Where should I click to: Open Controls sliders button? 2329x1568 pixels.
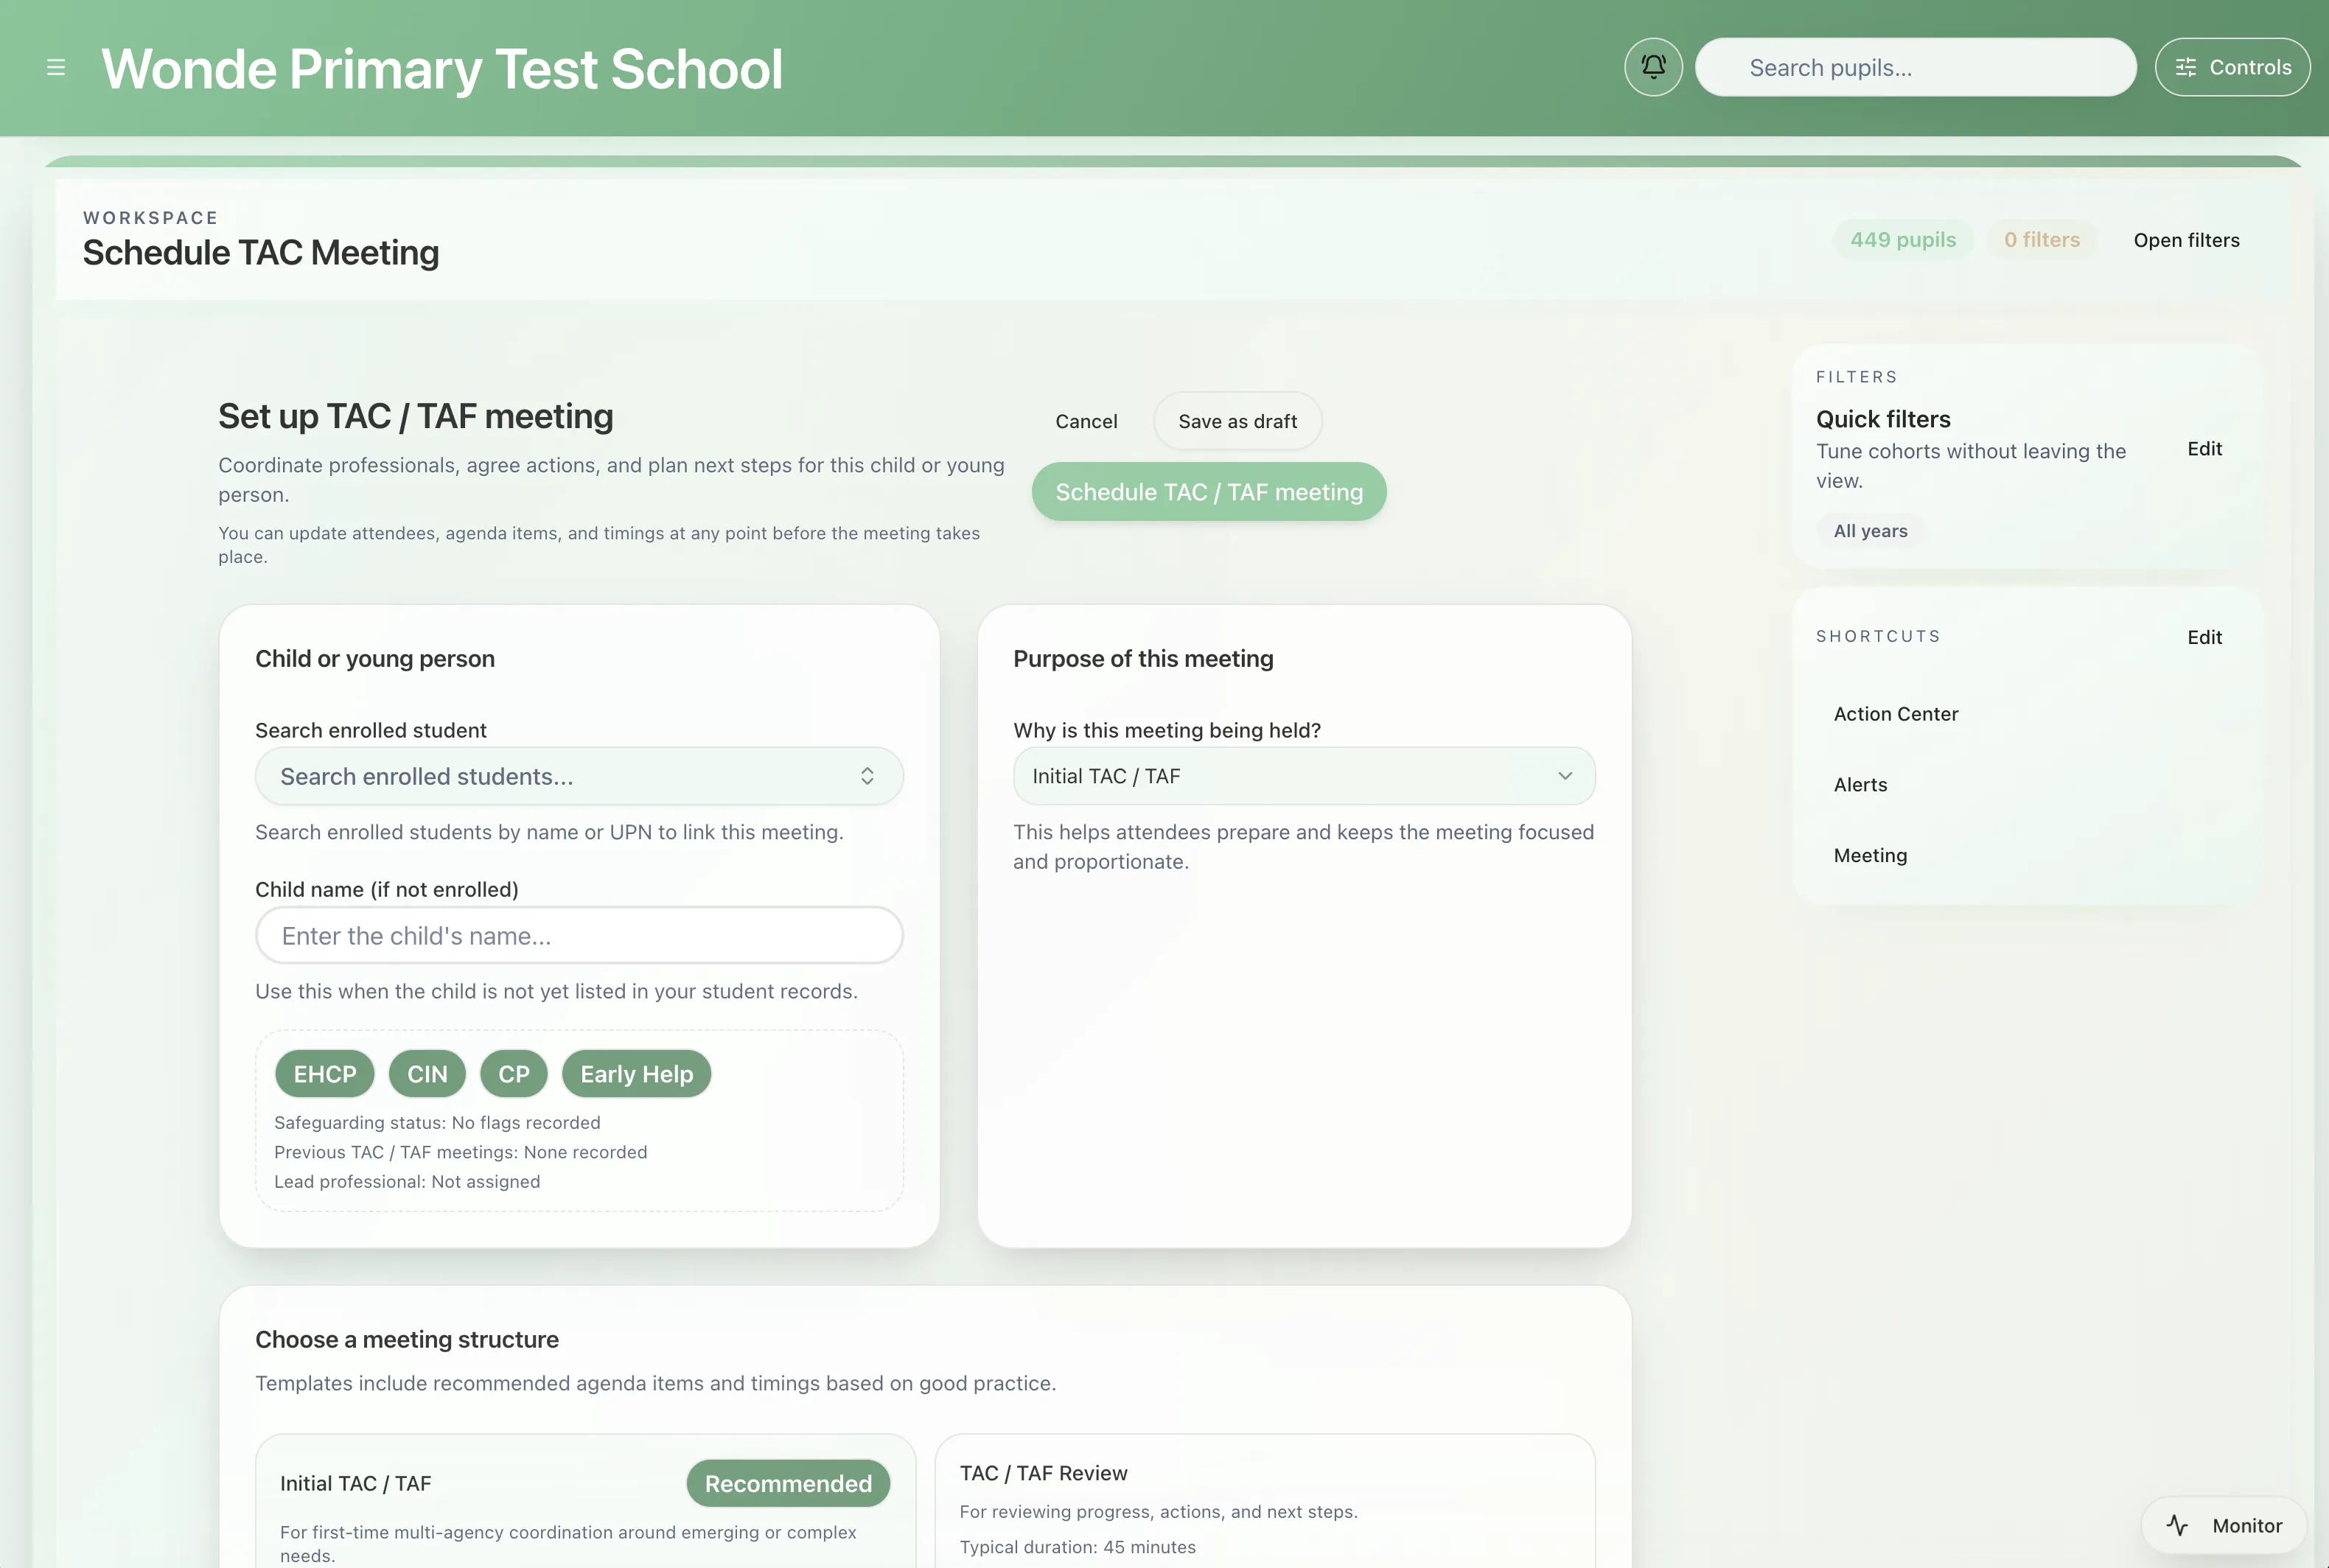[x=2232, y=68]
